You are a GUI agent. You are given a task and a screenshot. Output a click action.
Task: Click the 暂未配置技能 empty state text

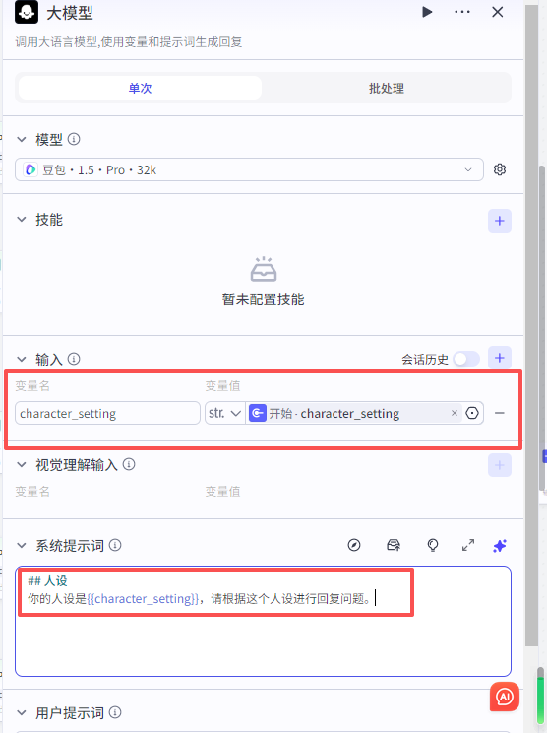(x=264, y=300)
